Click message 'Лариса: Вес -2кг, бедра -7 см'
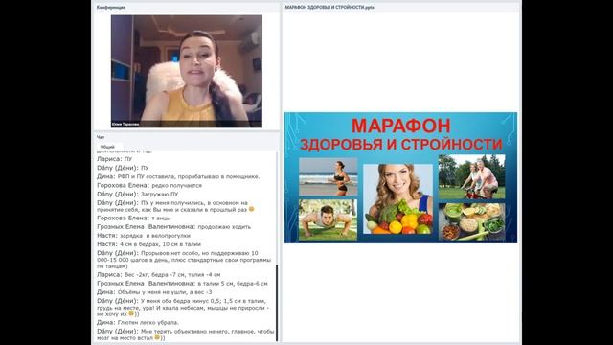This screenshot has height=345, width=613. pyautogui.click(x=159, y=275)
